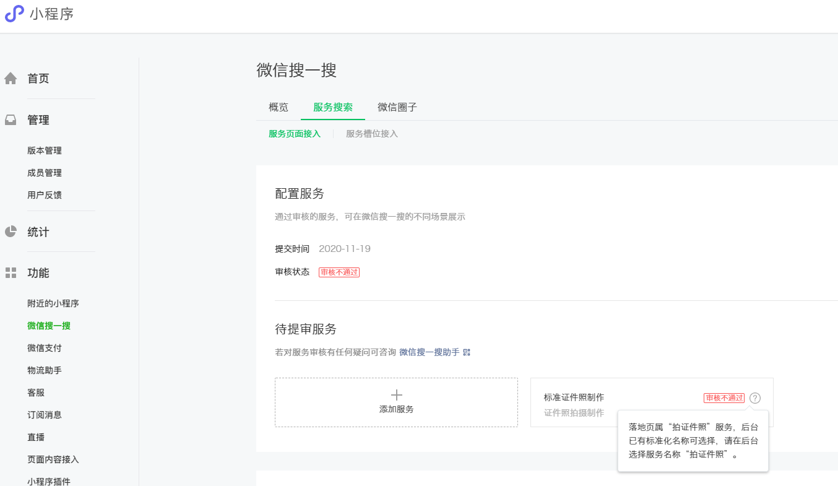Click the 添加服务 label in the dashed box

397,409
